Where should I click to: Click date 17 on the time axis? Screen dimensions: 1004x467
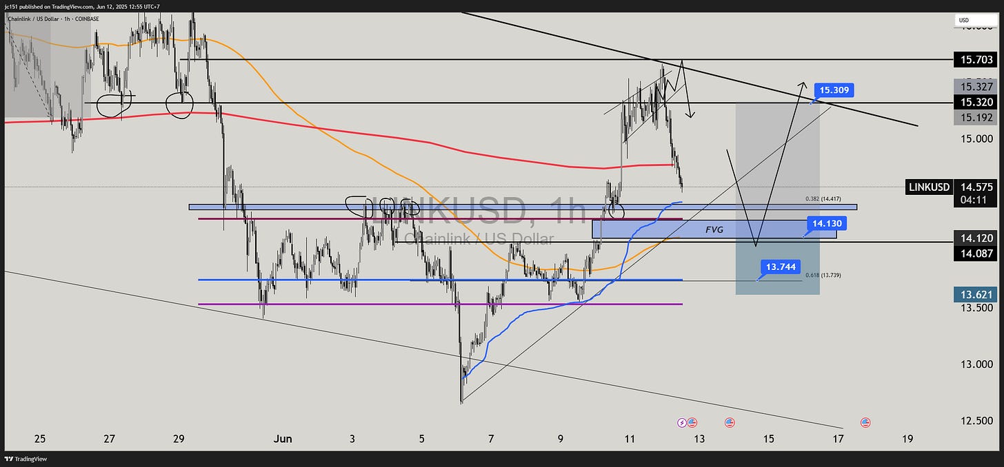point(838,439)
